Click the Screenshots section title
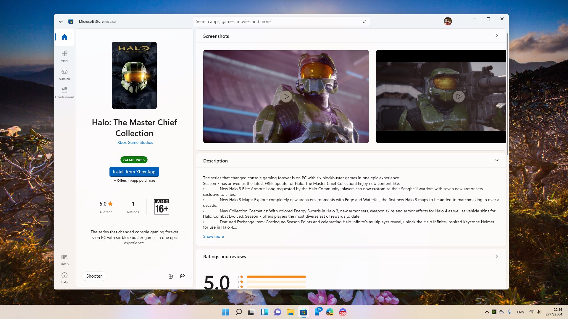Screen dimensions: 568x319 click(x=216, y=36)
